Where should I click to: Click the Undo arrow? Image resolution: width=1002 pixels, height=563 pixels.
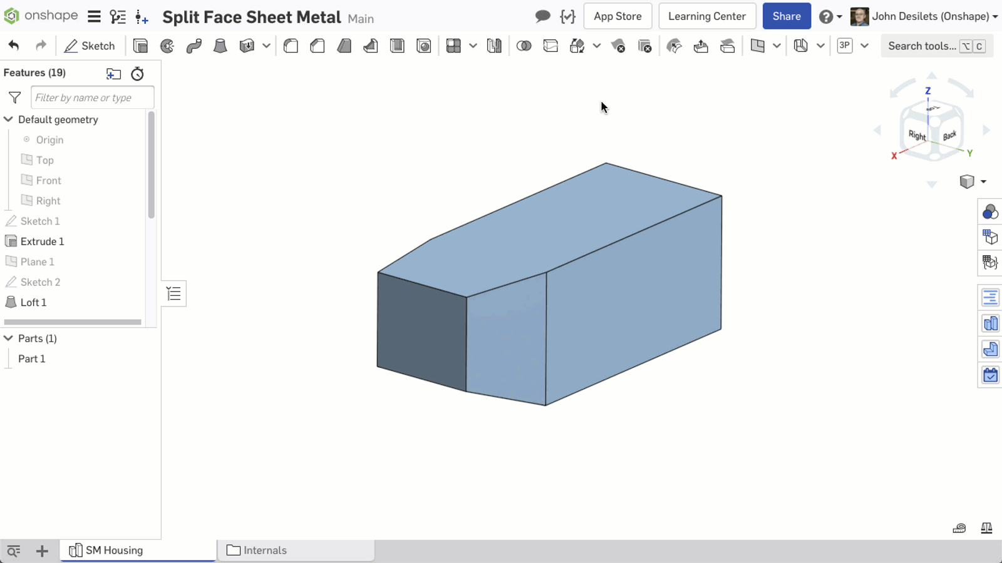click(14, 46)
